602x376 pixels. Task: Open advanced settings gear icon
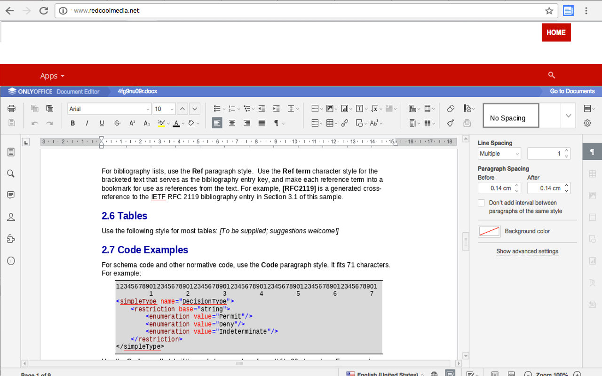(587, 123)
